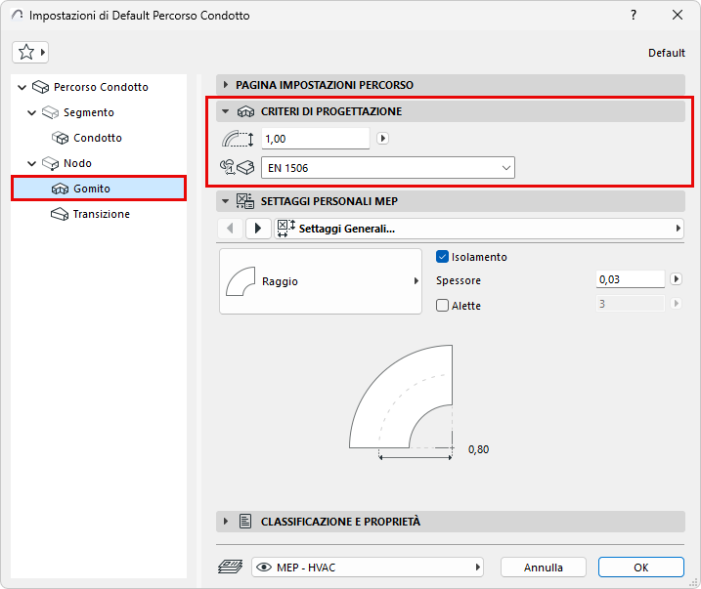Go to previous MEP settings page
The width and height of the screenshot is (701, 589).
[229, 229]
